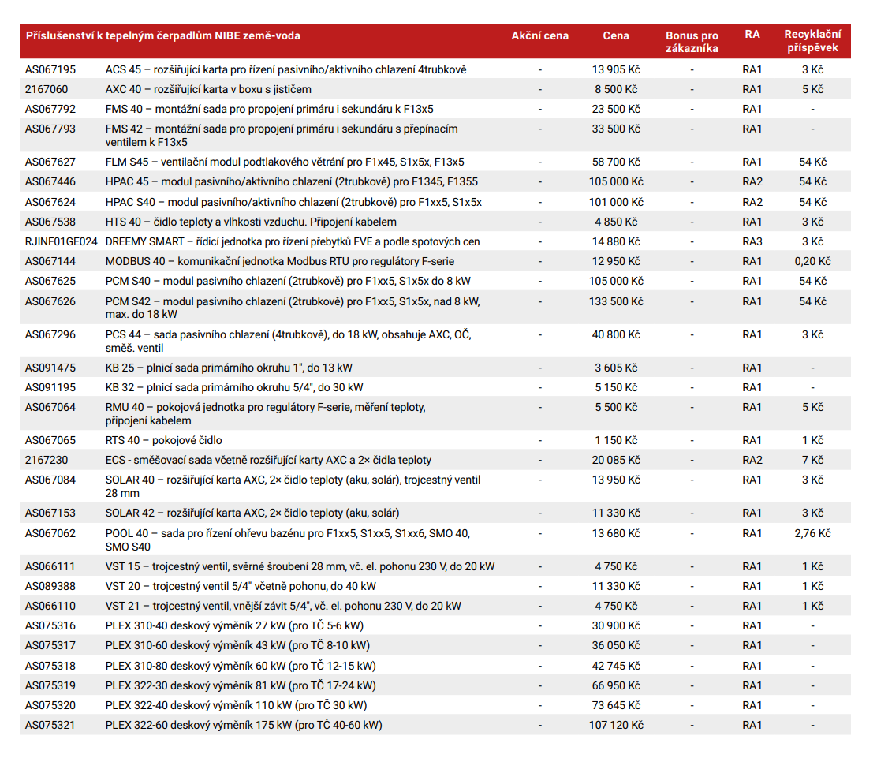Click the POOL 40 product description
Screen dimensions: 877x758
pos(288,540)
